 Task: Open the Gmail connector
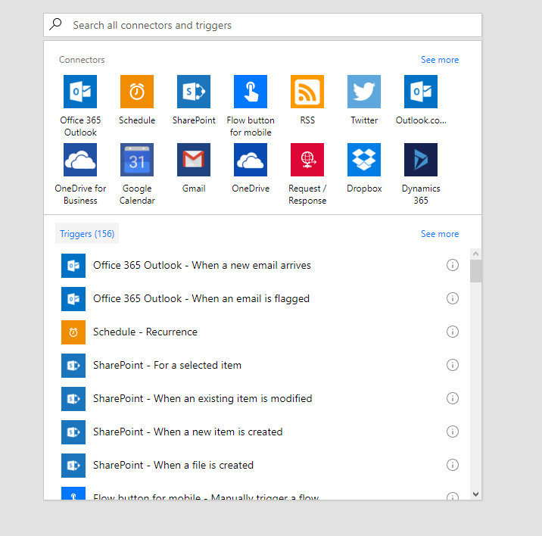[x=194, y=160]
